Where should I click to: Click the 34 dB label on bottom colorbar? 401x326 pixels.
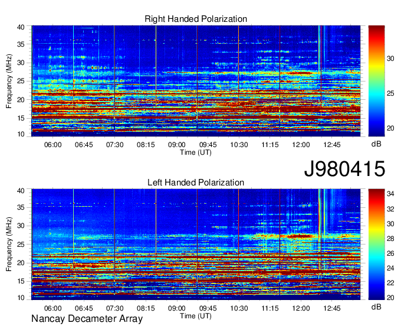390,194
